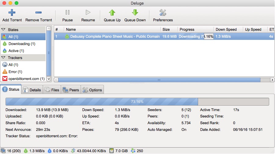Collapse the States section triangle

(x=3, y=30)
